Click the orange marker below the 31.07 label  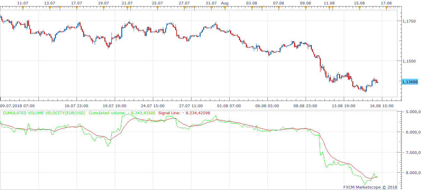[211, 8]
